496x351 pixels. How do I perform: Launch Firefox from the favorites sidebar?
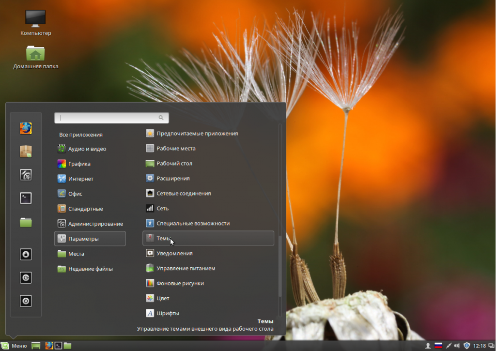pyautogui.click(x=26, y=128)
